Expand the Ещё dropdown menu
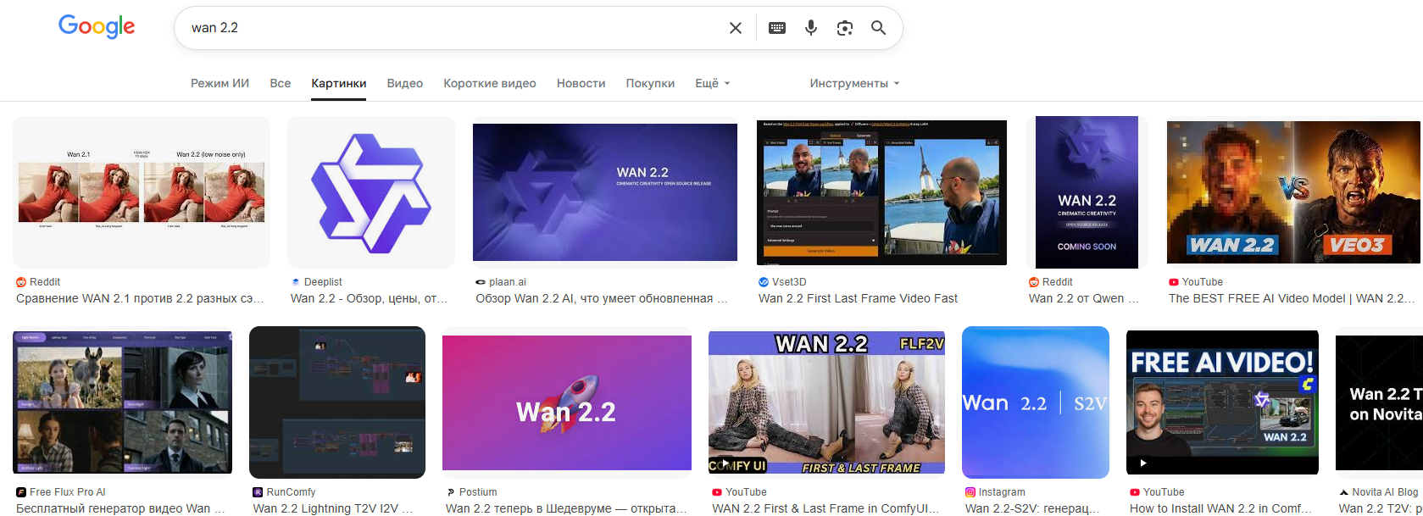The height and width of the screenshot is (516, 1423). (x=713, y=83)
